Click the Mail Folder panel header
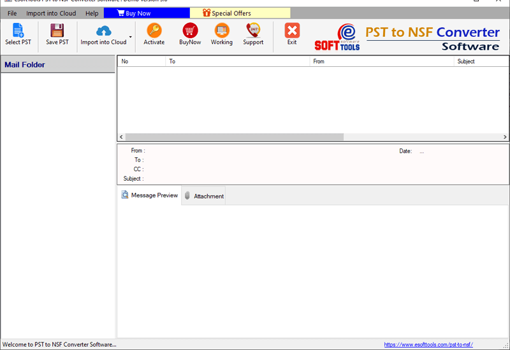 pos(58,64)
